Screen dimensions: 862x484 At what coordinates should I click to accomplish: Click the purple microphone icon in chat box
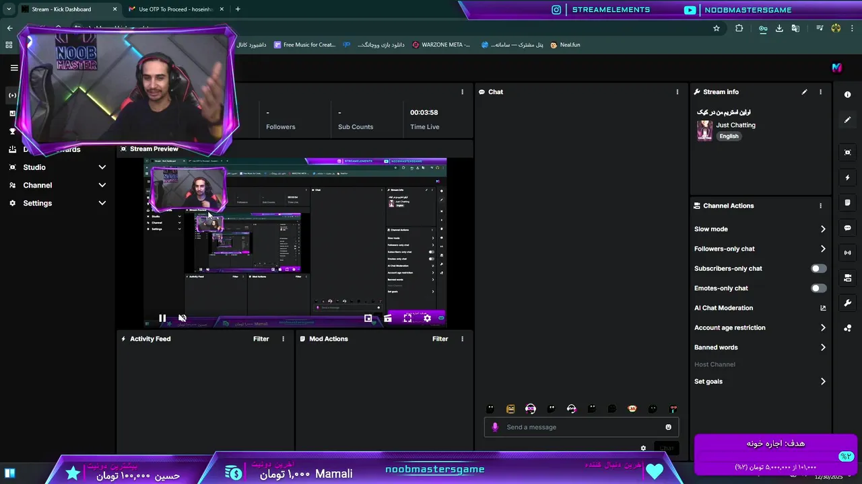coord(495,427)
